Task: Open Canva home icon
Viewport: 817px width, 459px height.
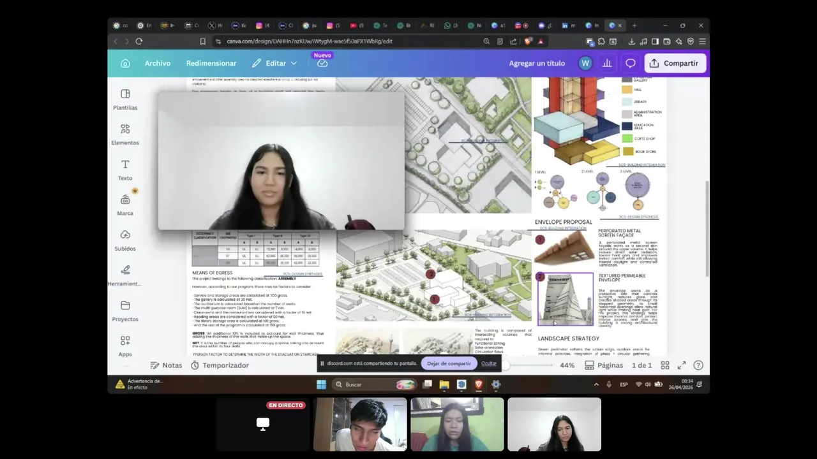Action: (x=125, y=63)
